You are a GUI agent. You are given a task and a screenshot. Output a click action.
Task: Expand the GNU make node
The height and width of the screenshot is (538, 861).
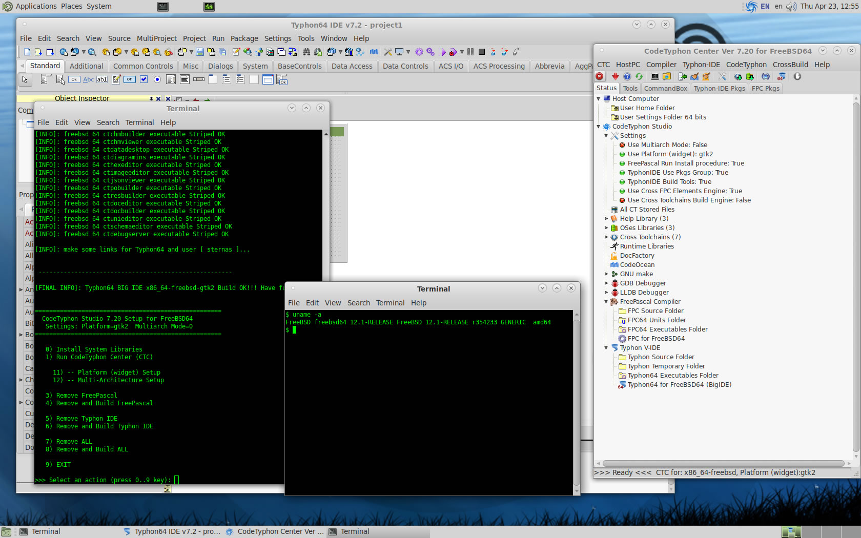(x=606, y=274)
